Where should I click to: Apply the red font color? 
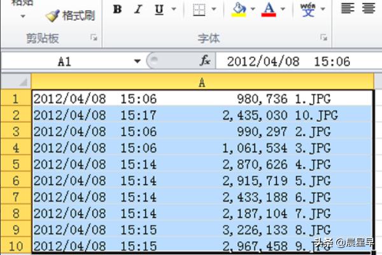269,9
